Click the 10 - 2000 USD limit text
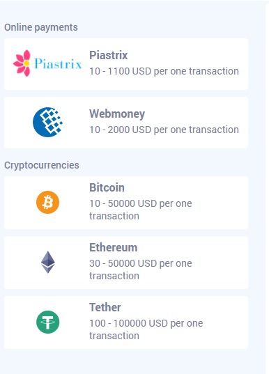 pyautogui.click(x=164, y=130)
